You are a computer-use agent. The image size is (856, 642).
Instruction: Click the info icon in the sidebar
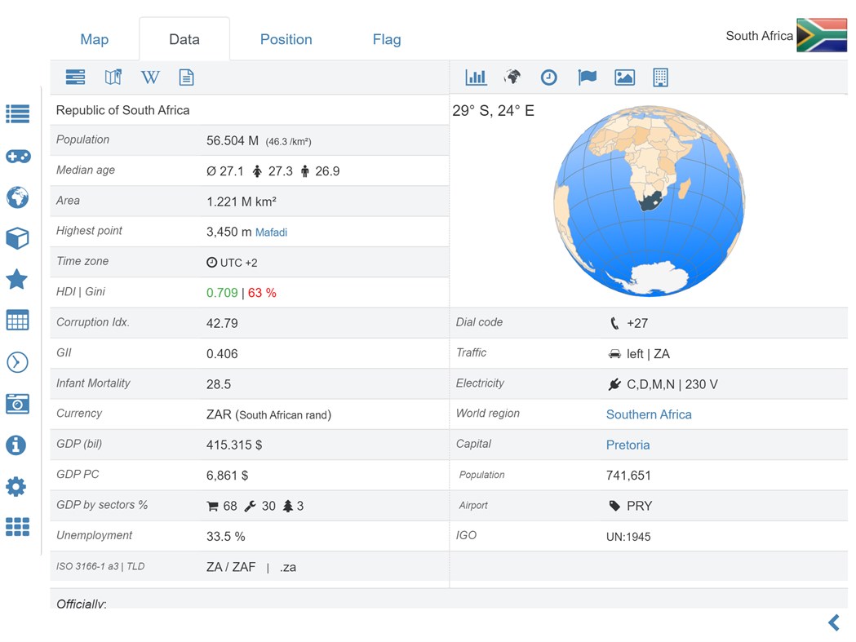pos(18,445)
